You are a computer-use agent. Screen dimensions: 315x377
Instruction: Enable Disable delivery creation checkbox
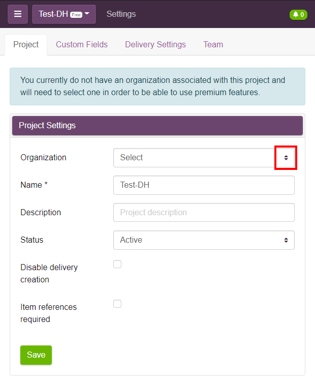[x=117, y=264]
